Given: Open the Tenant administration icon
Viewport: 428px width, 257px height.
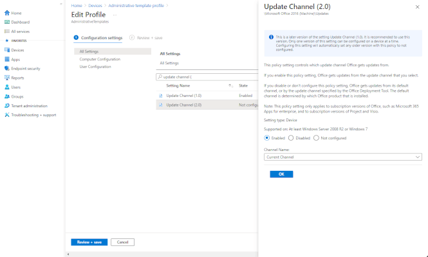Looking at the screenshot, I should tap(7, 106).
